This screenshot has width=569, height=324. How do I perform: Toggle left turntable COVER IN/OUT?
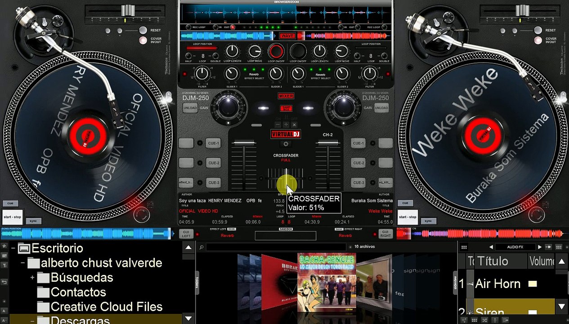point(143,40)
